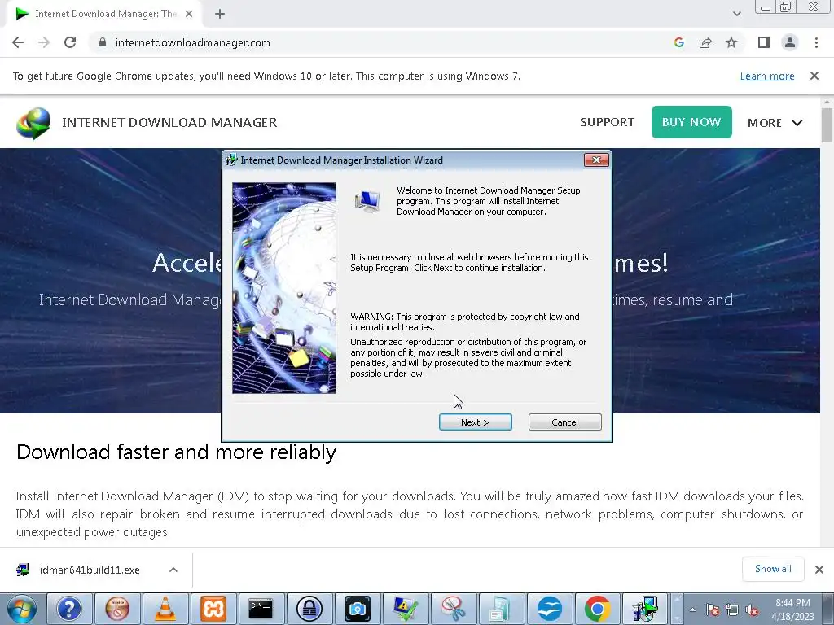Show hidden system tray icons
The width and height of the screenshot is (834, 625).
[x=692, y=610]
